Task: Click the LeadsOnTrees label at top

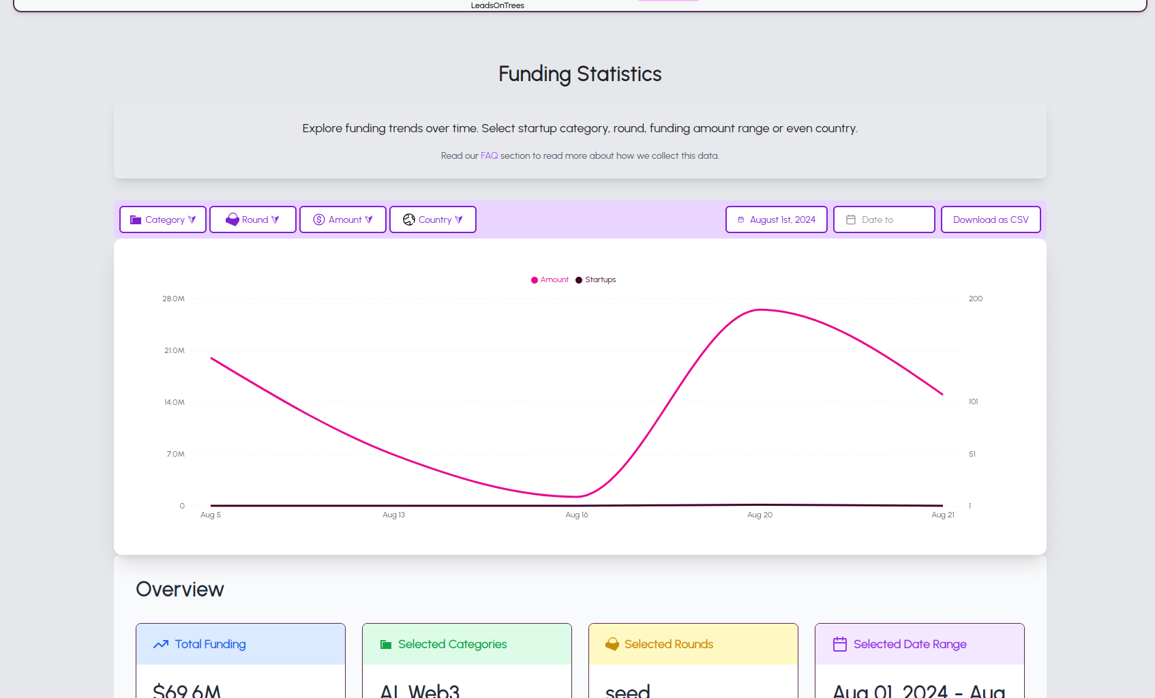Action: tap(498, 5)
